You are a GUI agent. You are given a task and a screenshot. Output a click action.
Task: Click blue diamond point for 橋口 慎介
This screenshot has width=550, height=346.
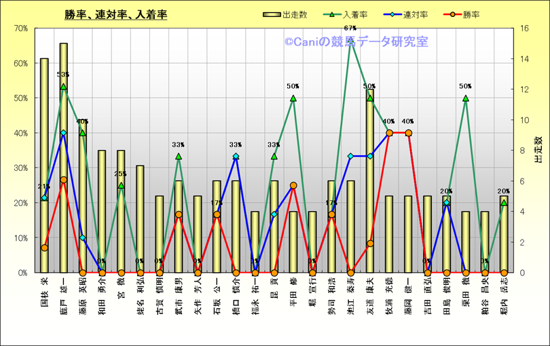pos(236,157)
